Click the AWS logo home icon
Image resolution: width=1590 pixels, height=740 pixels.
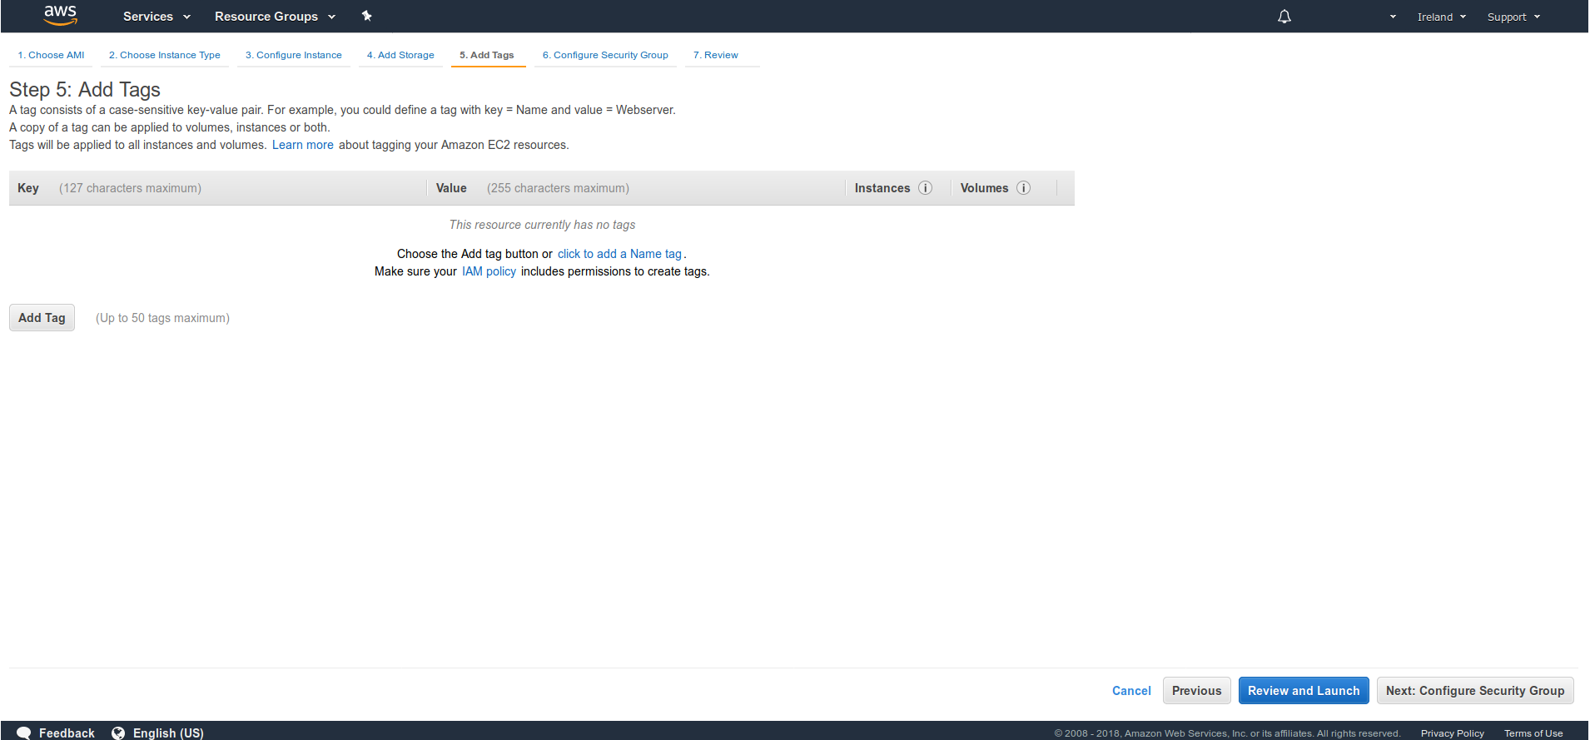pos(60,15)
